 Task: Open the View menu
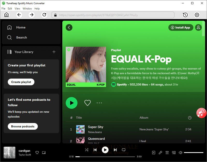click(17, 9)
